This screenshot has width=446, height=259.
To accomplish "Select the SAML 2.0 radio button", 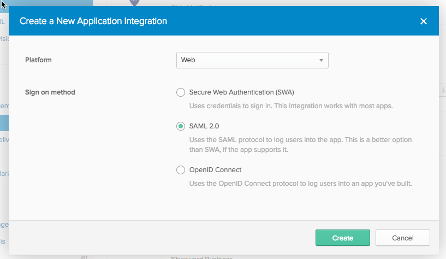I will pos(181,126).
